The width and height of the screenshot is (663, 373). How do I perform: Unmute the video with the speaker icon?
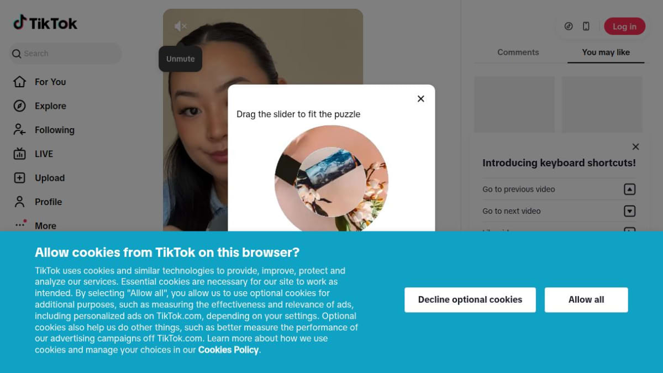point(180,26)
